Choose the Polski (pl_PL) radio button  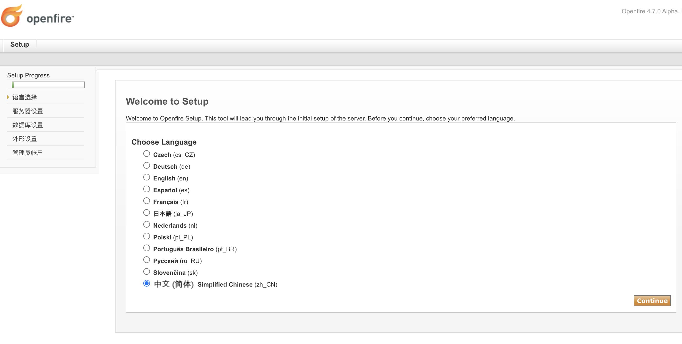(x=146, y=236)
